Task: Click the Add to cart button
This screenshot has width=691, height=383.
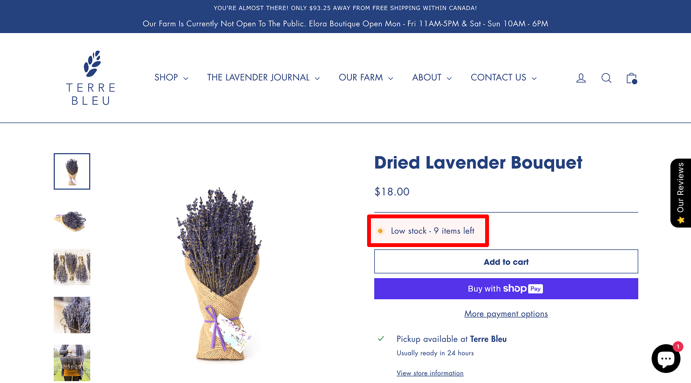Action: (x=506, y=261)
